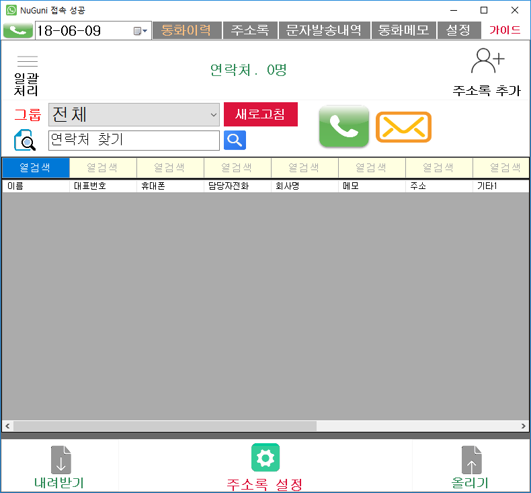Screen dimensions: 531x493
Task: Click the orange envelope message icon
Action: [x=403, y=127]
